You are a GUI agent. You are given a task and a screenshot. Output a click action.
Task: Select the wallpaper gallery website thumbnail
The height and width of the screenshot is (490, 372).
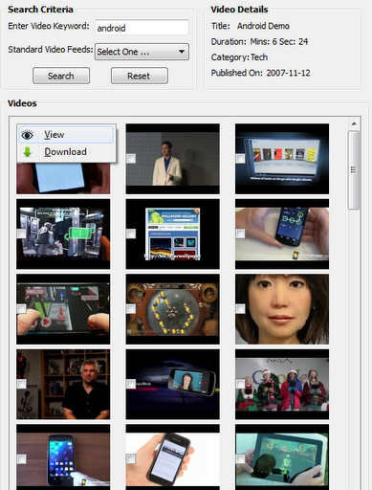[x=173, y=234]
